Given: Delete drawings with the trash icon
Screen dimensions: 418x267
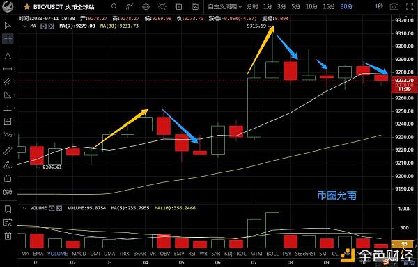Looking at the screenshot, I should (8, 235).
